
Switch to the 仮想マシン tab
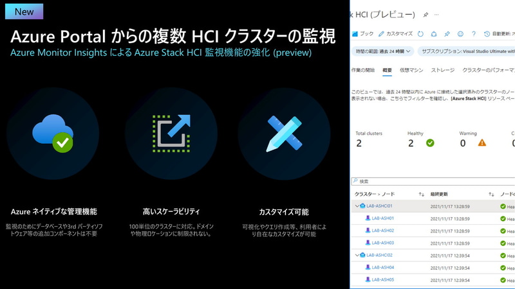point(411,70)
